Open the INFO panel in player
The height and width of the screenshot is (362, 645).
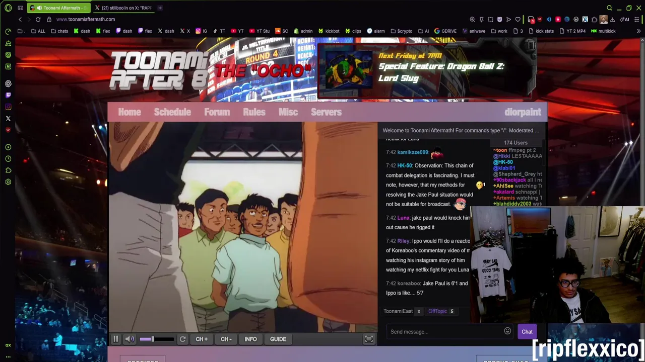pyautogui.click(x=250, y=339)
